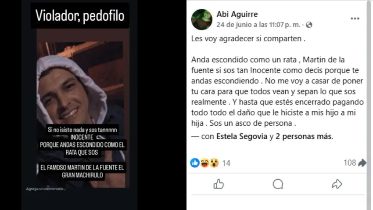Click the 'Agrega un comentario...' field
The width and height of the screenshot is (373, 210).
[46, 189]
